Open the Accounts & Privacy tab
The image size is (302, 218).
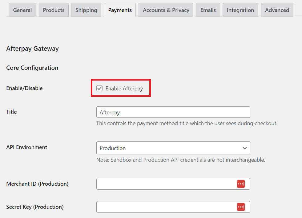(x=166, y=10)
